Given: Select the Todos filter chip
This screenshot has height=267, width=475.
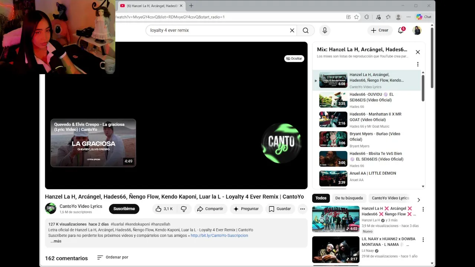Looking at the screenshot, I should click(x=321, y=198).
